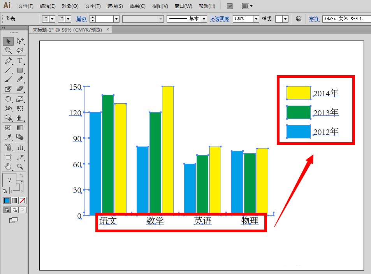Open the 描边 stroke panel link
The width and height of the screenshot is (371, 274).
pyautogui.click(x=82, y=19)
